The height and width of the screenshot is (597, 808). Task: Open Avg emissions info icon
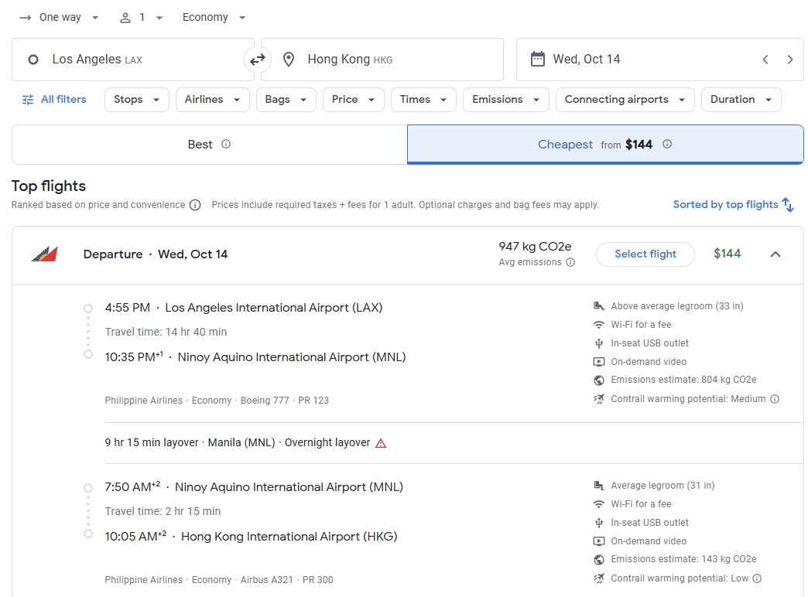pos(570,262)
